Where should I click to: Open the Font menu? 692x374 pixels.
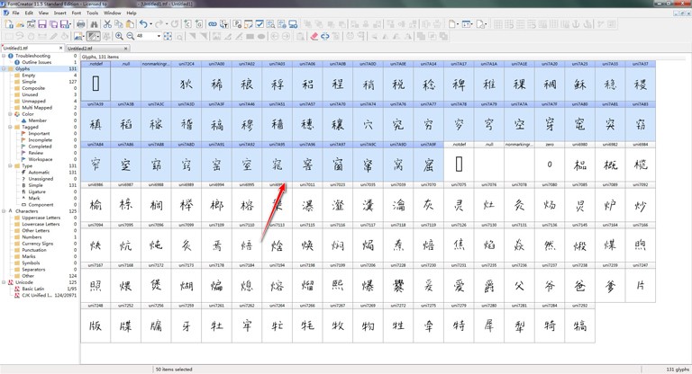76,13
